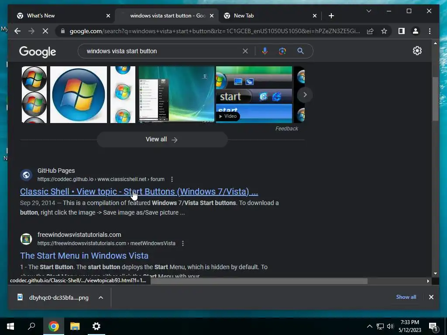The height and width of the screenshot is (335, 447).
Task: Click the horizontal scrollbar thumb
Action: point(259,281)
